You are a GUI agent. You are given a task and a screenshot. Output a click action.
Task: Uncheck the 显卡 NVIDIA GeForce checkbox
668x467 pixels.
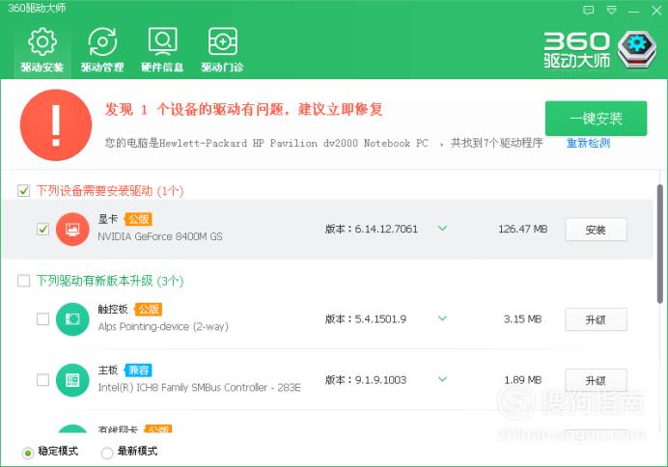(42, 230)
